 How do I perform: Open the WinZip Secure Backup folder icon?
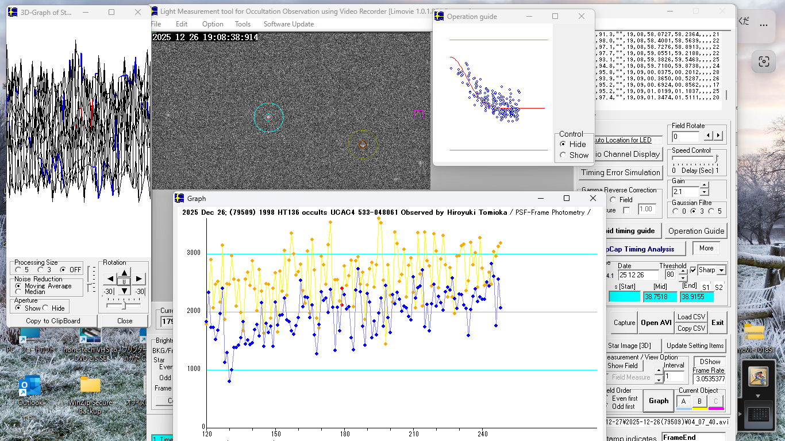[x=90, y=386]
